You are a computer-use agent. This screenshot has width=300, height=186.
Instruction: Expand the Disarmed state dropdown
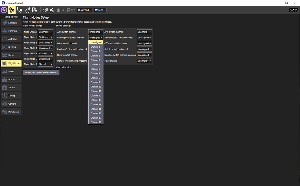[x=85, y=10]
